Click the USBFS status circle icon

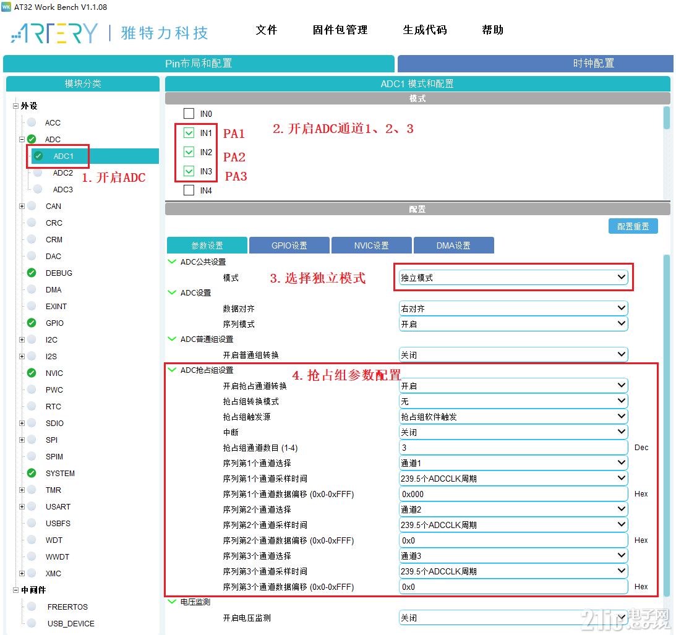(32, 523)
